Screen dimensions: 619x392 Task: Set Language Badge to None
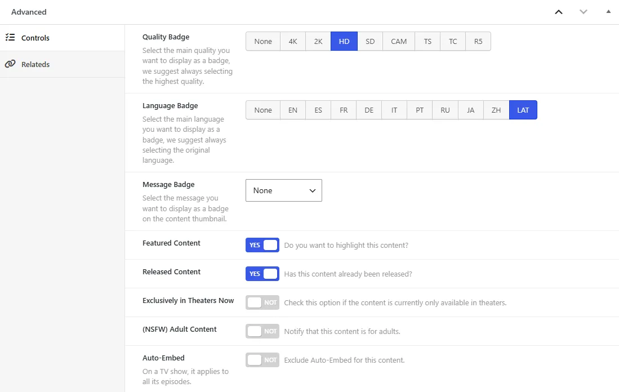[x=263, y=110]
